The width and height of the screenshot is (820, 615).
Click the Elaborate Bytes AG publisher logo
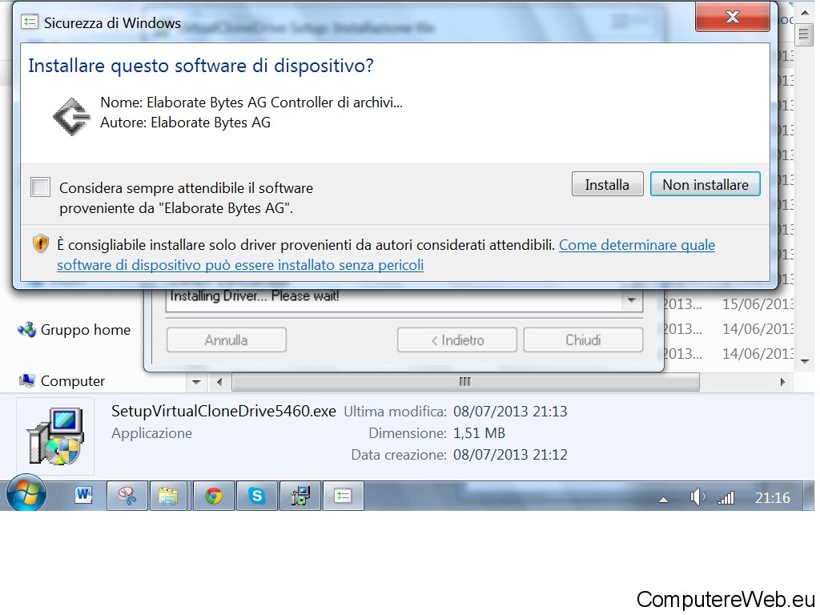71,117
